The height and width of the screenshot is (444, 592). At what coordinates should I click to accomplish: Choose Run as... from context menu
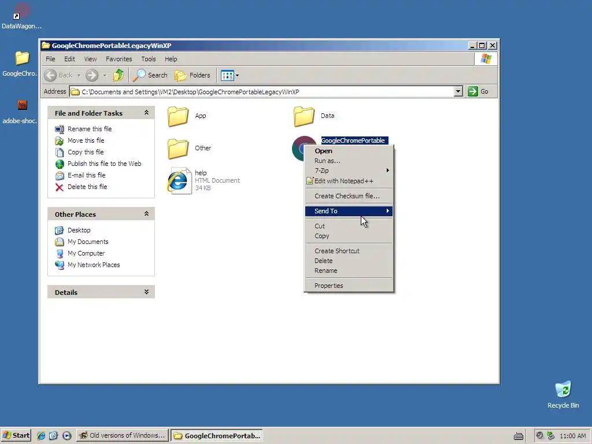tap(349, 161)
